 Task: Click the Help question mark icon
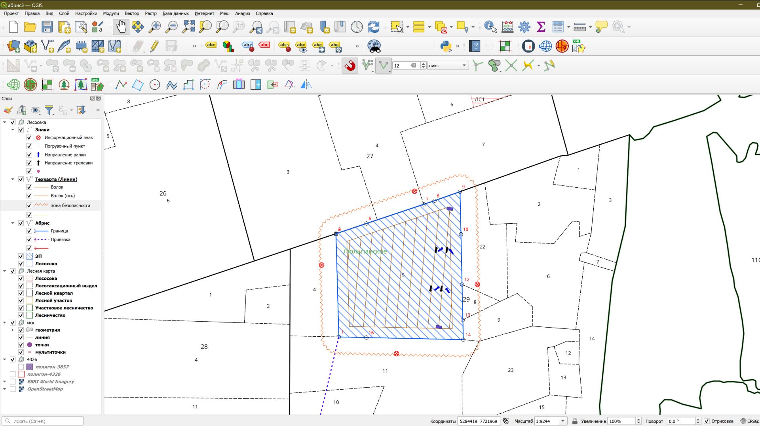pyautogui.click(x=475, y=46)
